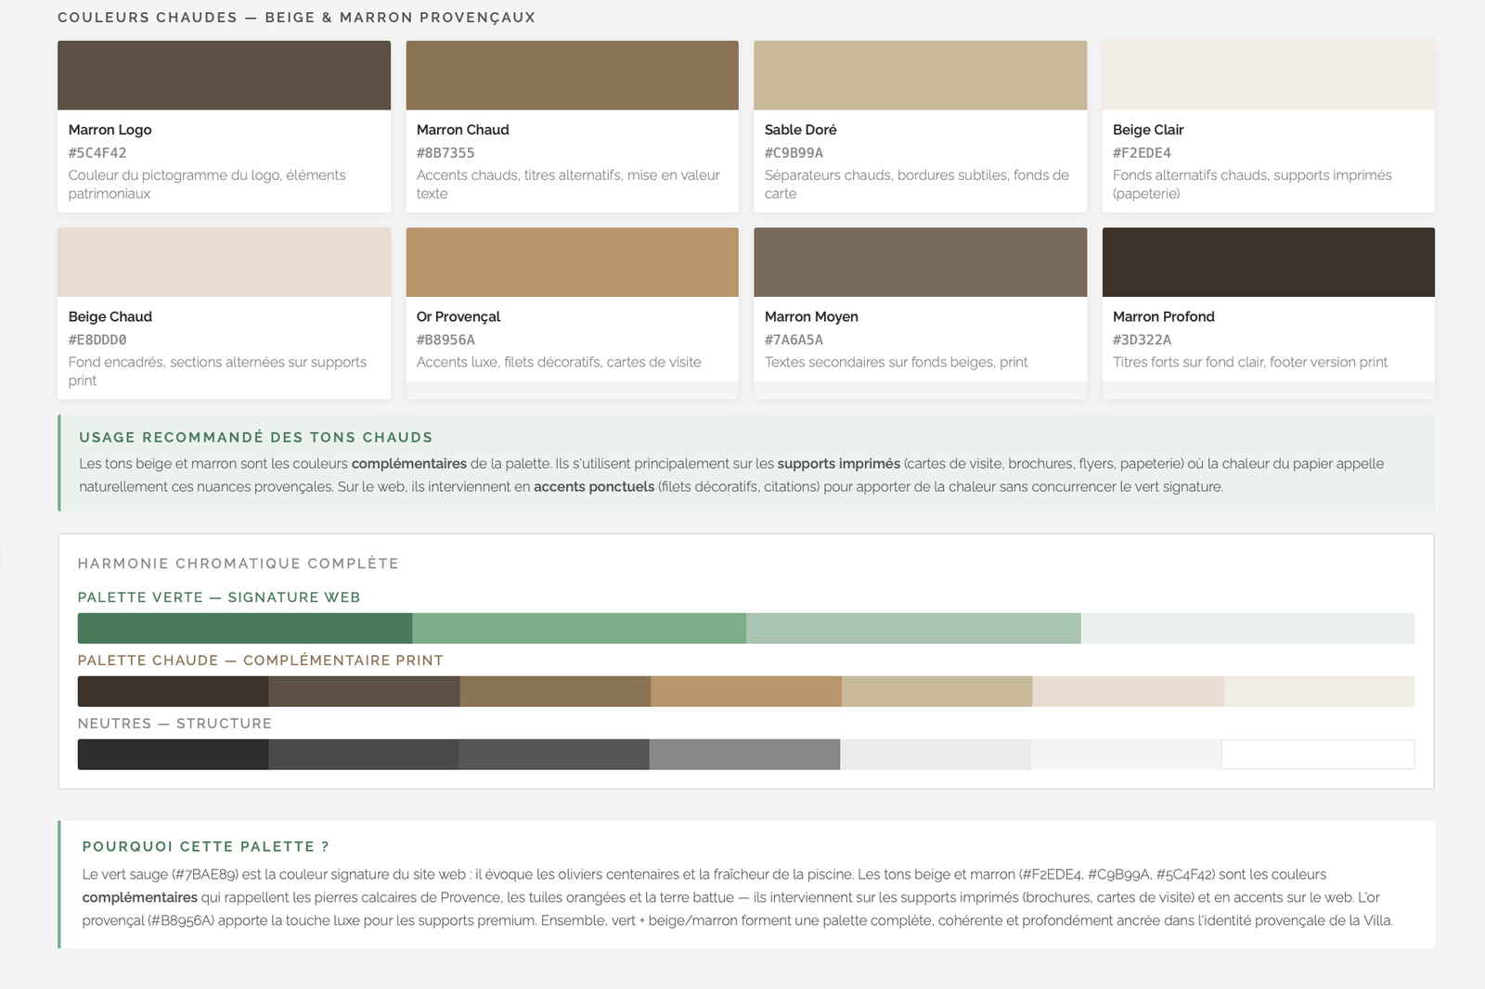Select the #B8956A hex code label

(x=445, y=340)
